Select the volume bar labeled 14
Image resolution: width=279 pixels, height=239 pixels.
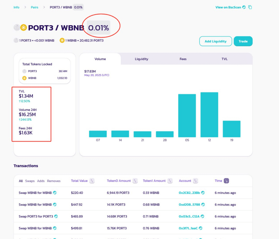pos(120,134)
